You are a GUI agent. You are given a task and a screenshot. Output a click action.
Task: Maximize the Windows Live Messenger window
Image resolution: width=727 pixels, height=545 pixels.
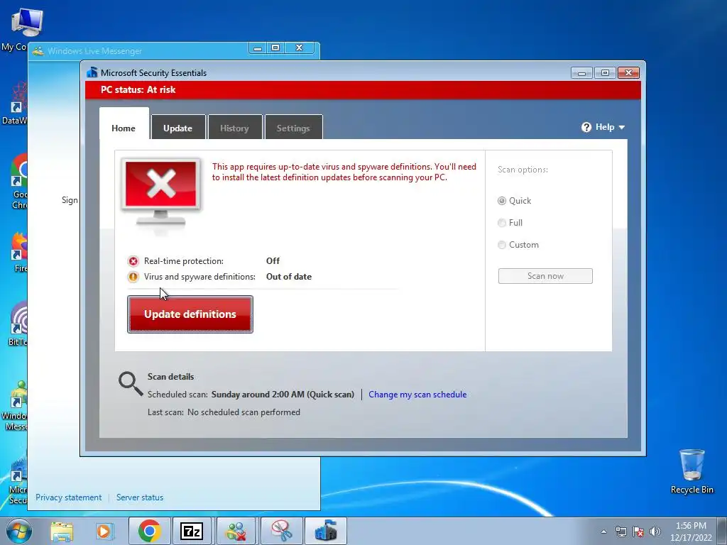tap(275, 48)
